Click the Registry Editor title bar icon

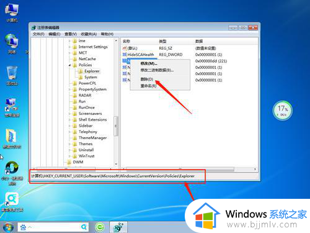[x=33, y=27]
